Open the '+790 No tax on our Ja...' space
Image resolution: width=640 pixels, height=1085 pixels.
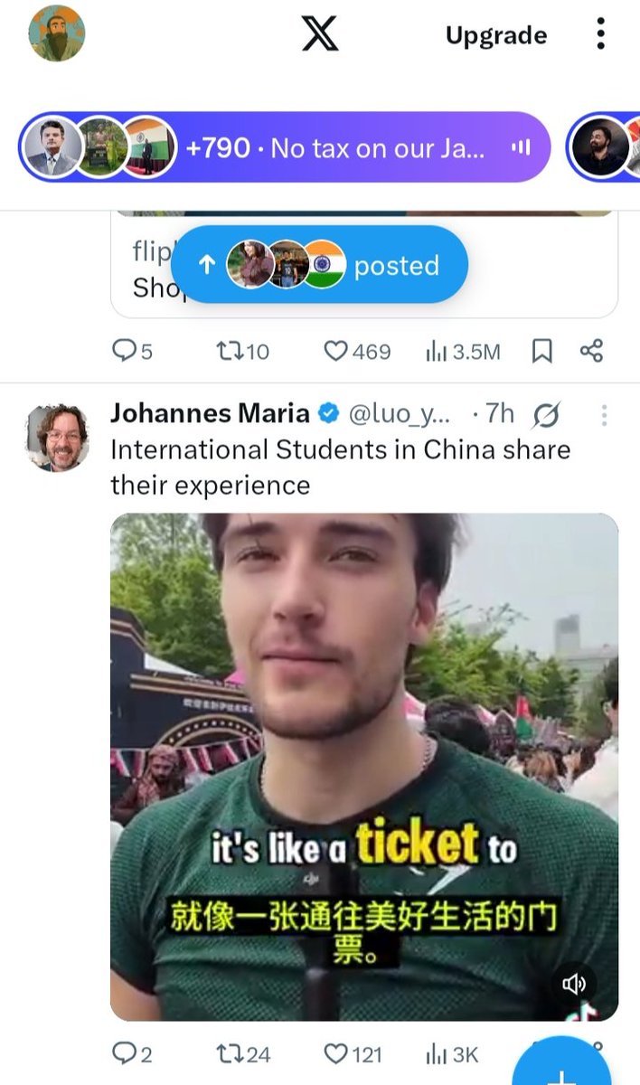point(284,147)
